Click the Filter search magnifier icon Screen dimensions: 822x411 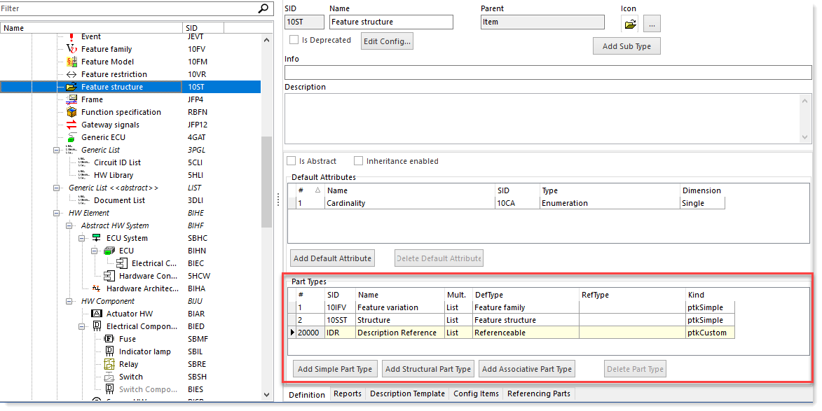[262, 9]
